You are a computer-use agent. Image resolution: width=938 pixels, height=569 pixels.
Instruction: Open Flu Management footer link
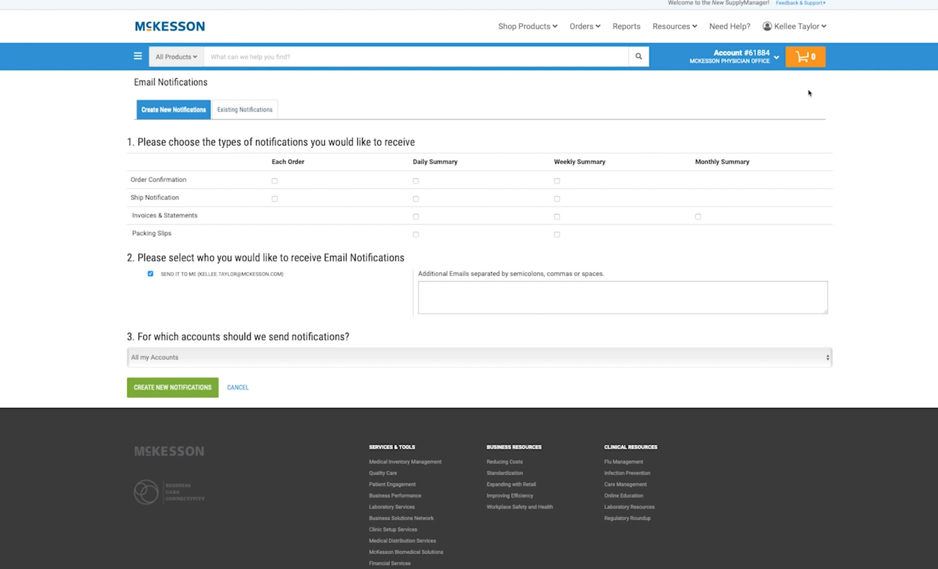point(623,462)
